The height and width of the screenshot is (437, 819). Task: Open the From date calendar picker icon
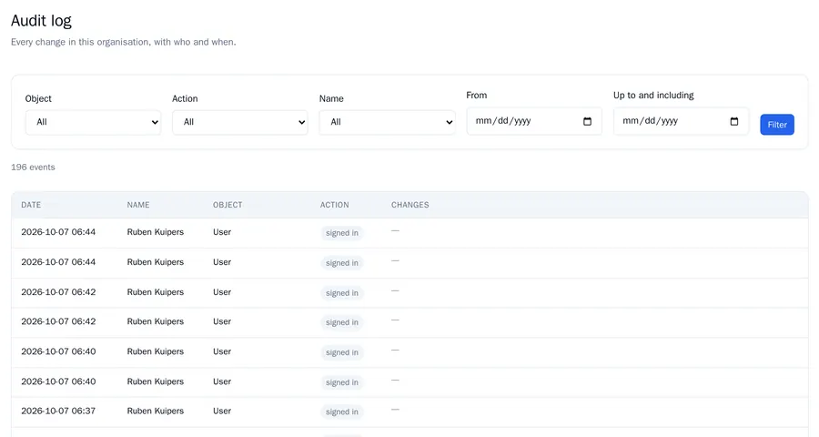click(587, 121)
